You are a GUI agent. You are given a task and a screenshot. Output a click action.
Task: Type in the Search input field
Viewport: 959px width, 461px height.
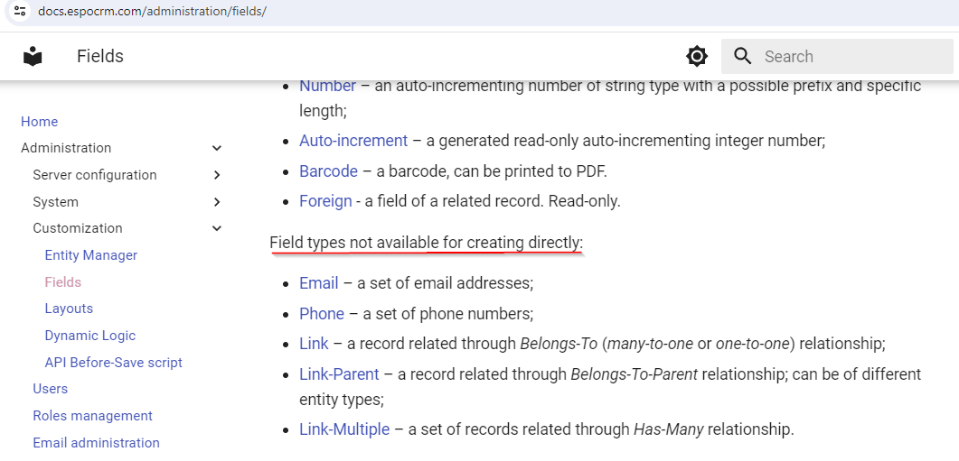pos(850,56)
